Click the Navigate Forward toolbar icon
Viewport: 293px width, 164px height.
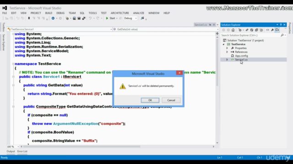[60, 18]
